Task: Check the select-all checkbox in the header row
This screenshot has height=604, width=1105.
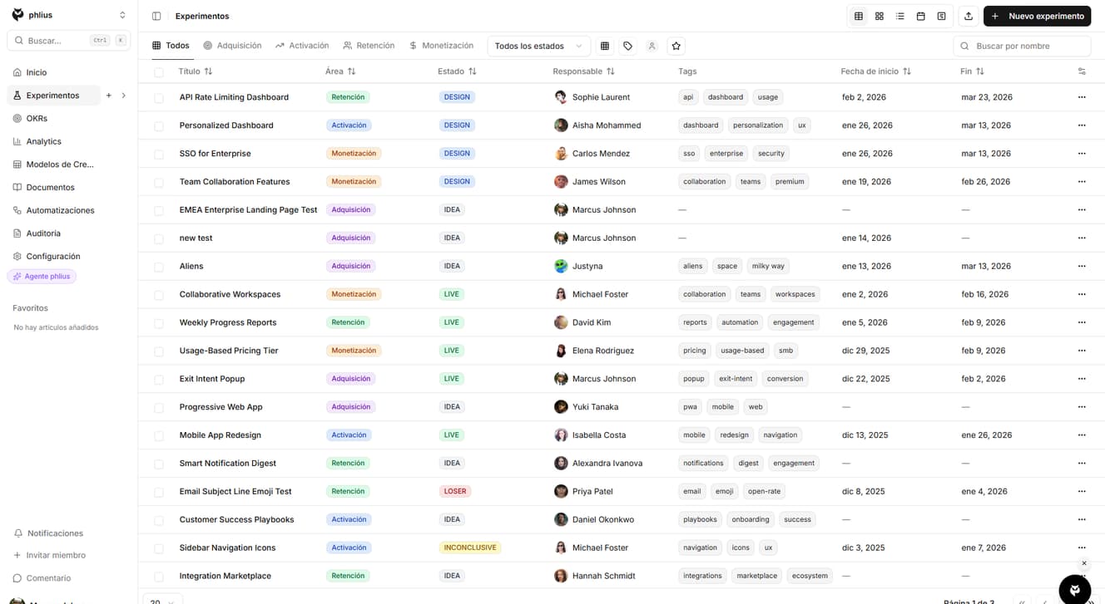Action: tap(158, 71)
